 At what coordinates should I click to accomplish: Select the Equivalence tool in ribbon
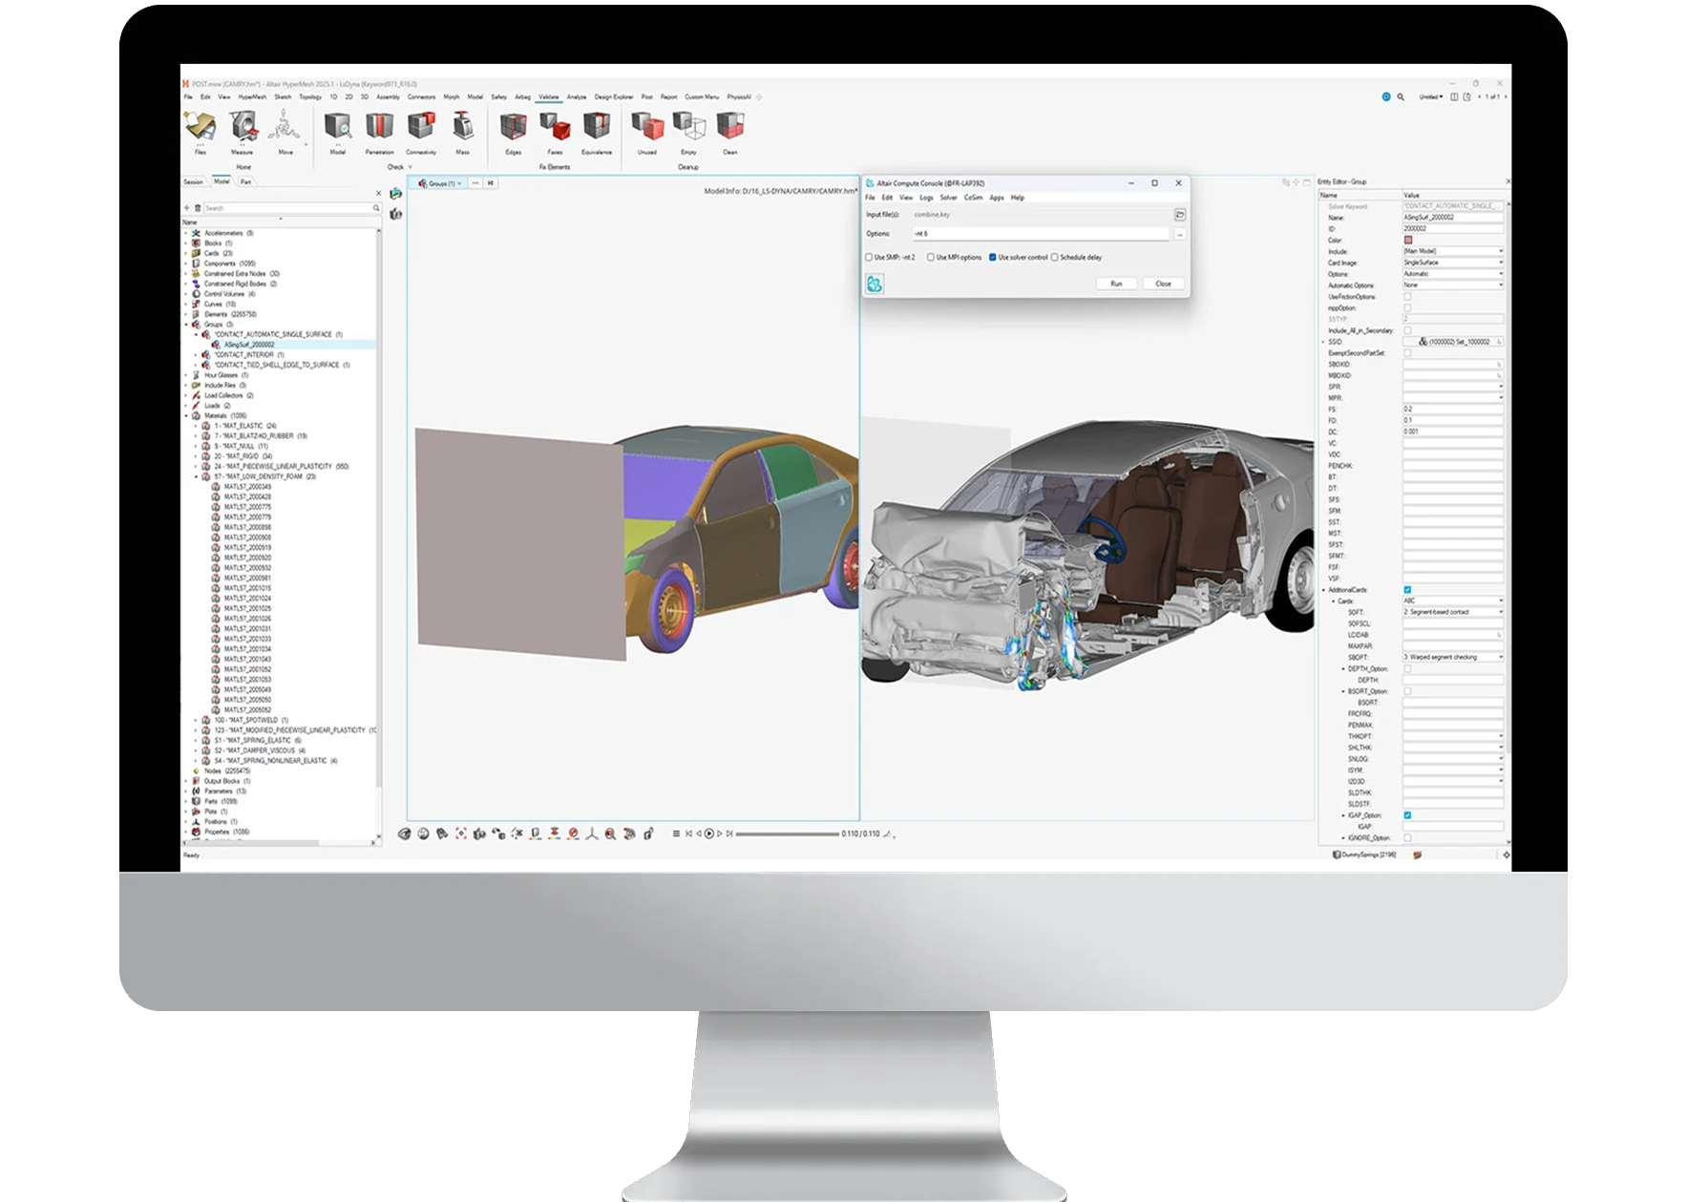tap(597, 127)
